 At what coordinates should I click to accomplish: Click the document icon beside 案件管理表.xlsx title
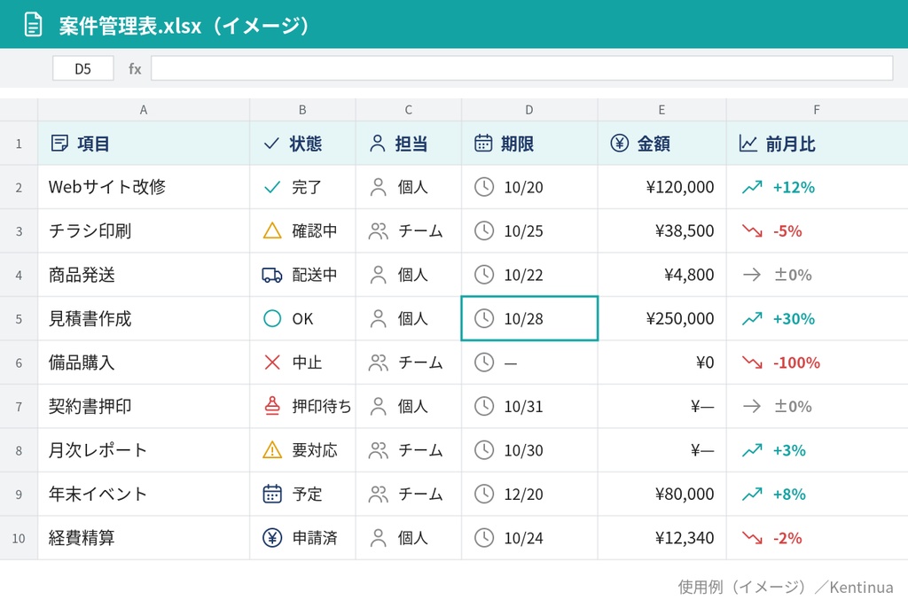(33, 25)
